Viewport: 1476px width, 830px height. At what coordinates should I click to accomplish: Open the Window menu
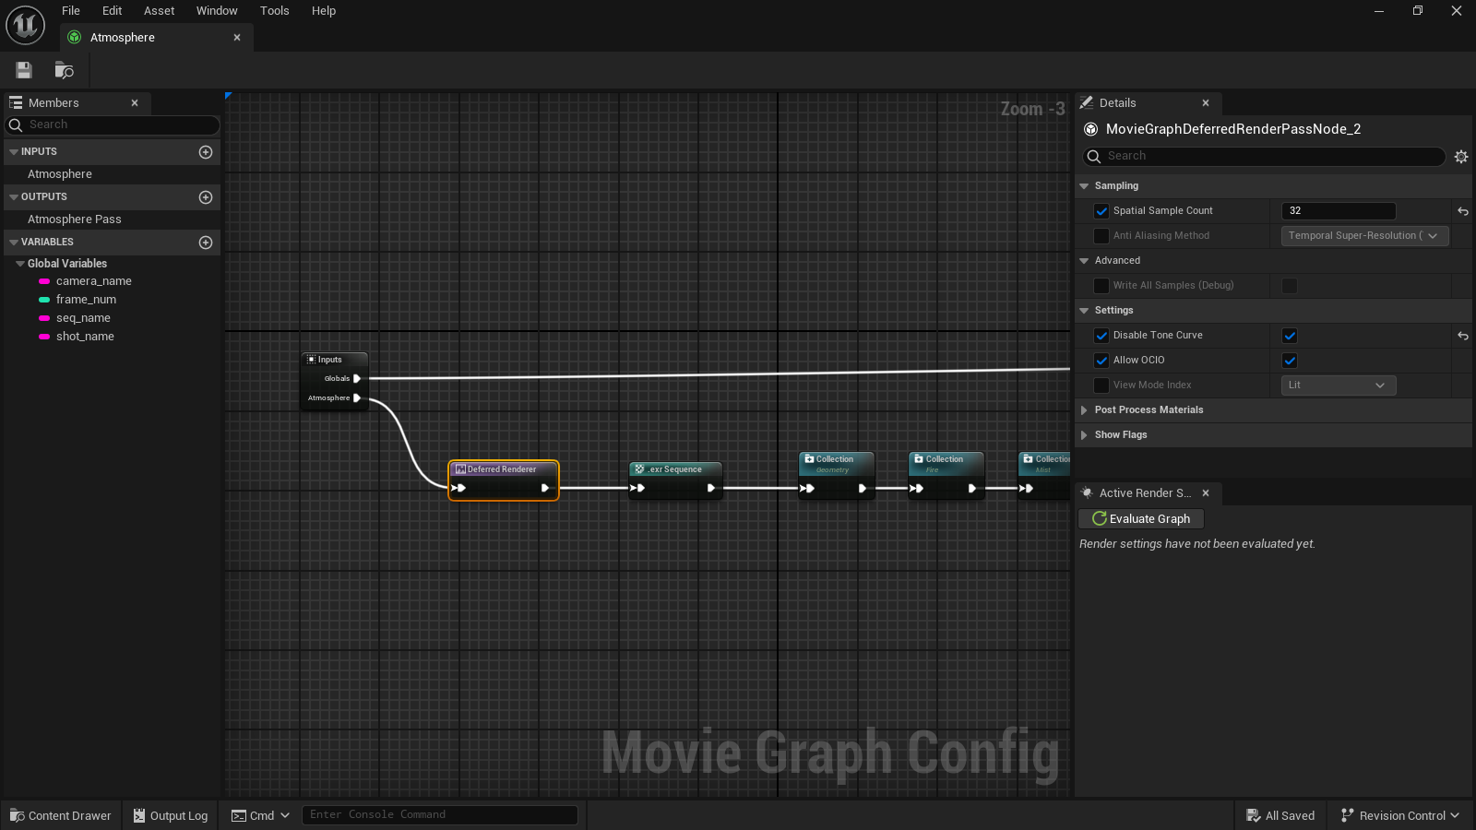217,11
